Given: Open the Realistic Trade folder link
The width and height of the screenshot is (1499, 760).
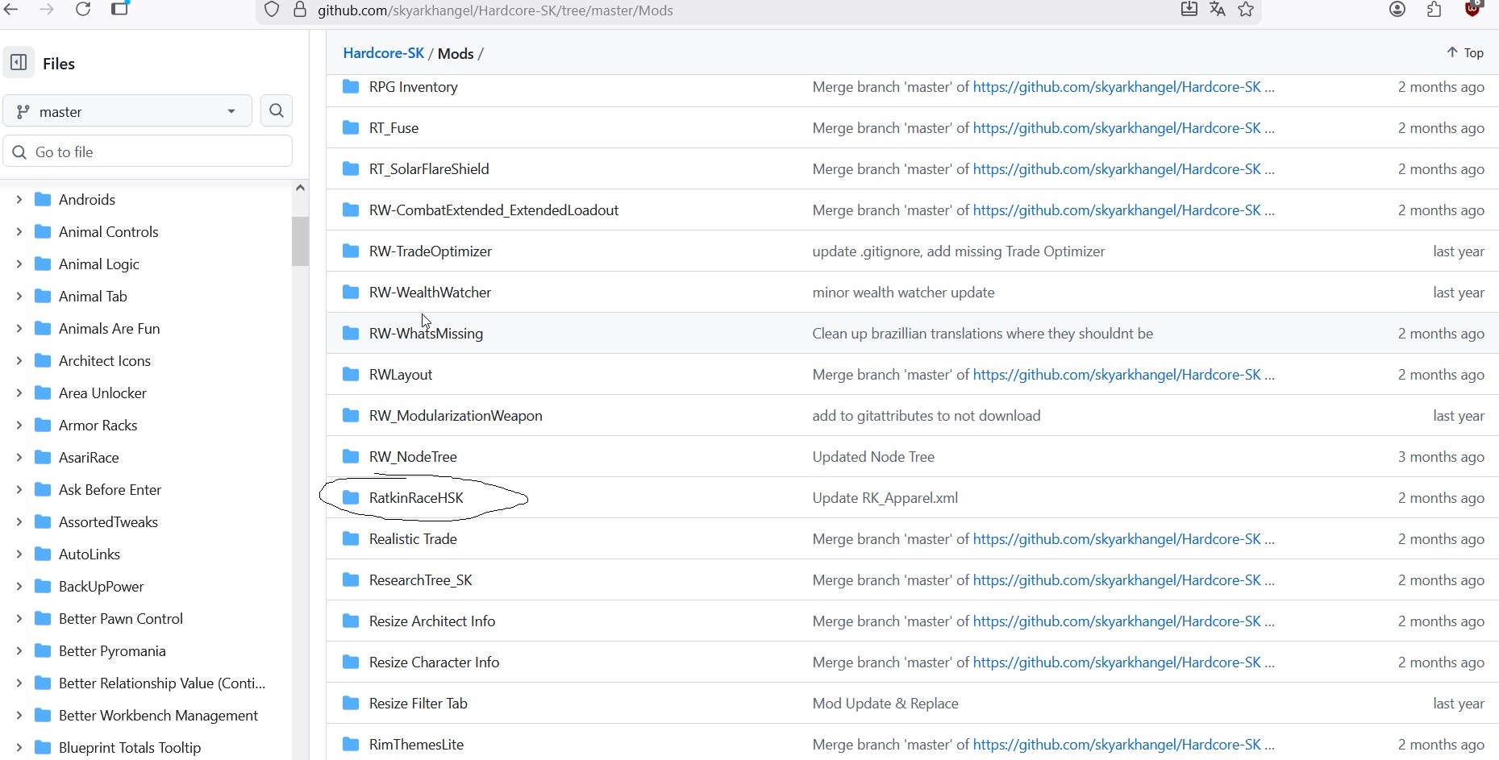Looking at the screenshot, I should tap(413, 538).
